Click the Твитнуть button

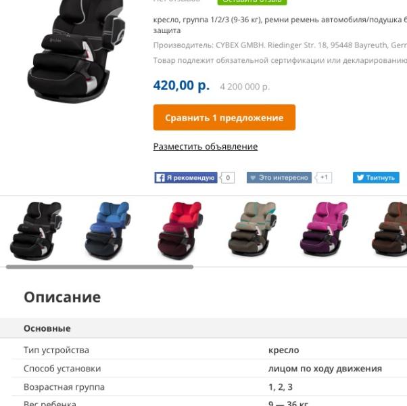point(376,178)
